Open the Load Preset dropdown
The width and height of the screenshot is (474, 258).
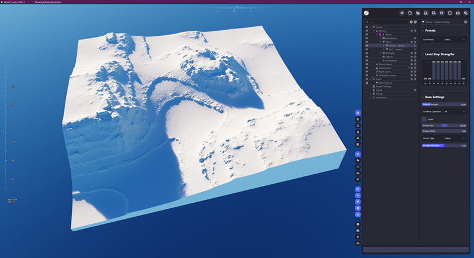455,40
